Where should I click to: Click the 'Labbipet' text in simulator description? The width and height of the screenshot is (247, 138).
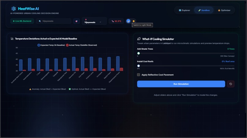[166, 43]
